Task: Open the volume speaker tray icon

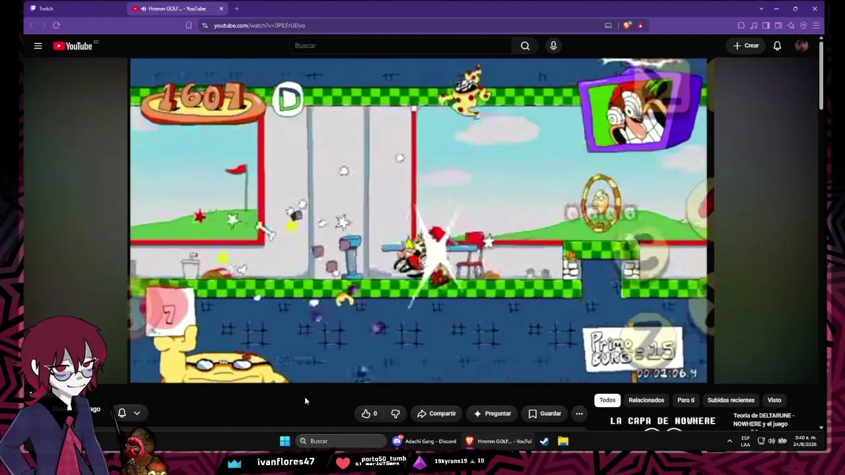Action: pyautogui.click(x=771, y=441)
